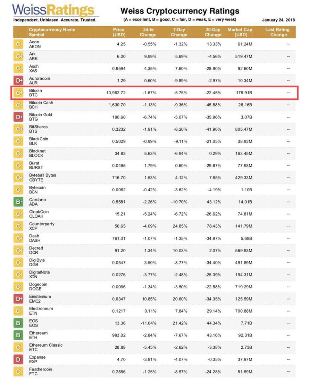Screen dimensions: 309x383
Task: Select the green B badge beside EOS
Action: click(x=18, y=323)
